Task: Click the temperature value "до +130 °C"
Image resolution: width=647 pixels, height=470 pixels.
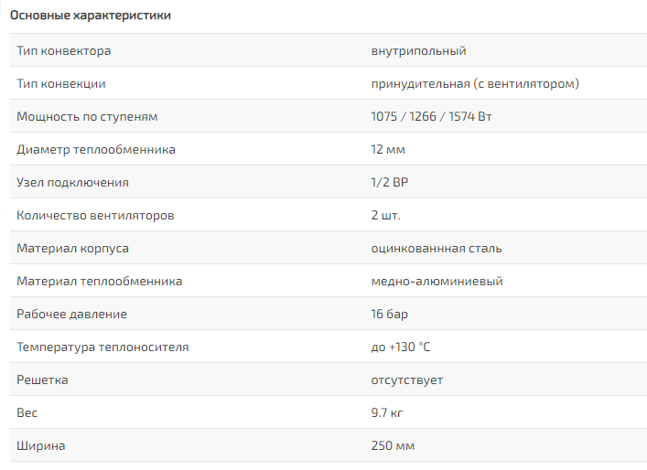Action: (x=401, y=347)
